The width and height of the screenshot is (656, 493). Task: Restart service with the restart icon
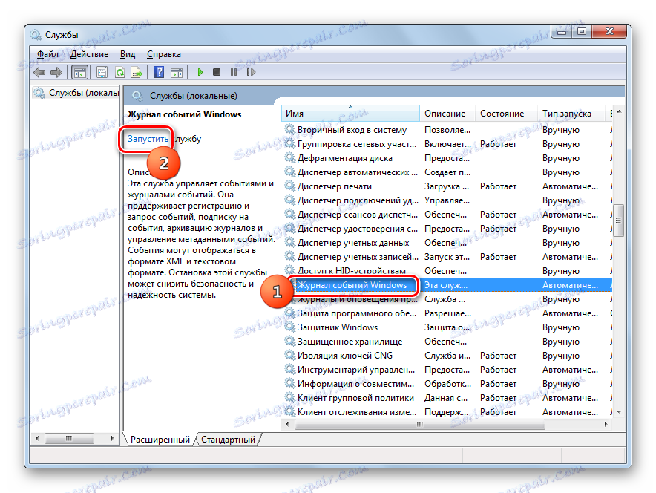click(x=251, y=73)
